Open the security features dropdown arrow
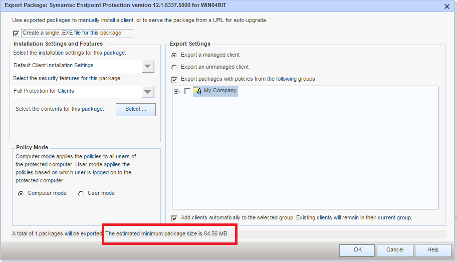This screenshot has height=262, width=457. (x=148, y=92)
